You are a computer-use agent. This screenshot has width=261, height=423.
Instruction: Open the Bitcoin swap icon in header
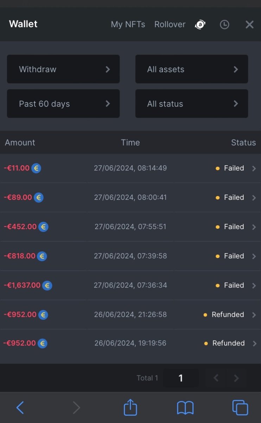(x=200, y=24)
